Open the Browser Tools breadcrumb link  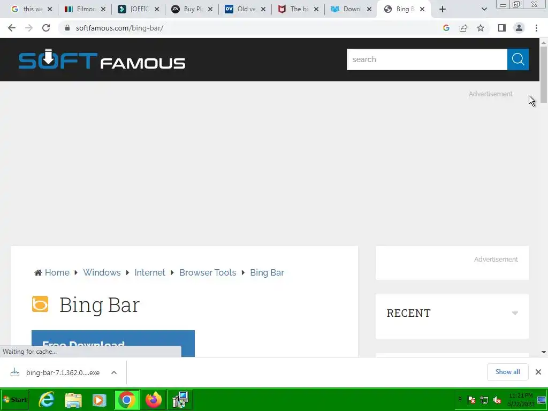click(208, 272)
